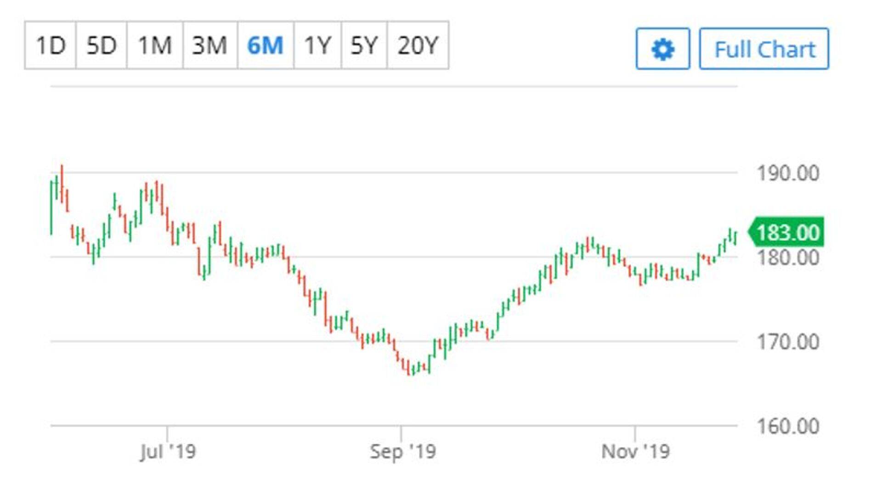The width and height of the screenshot is (882, 498).
Task: Show the 3M price history
Action: tap(210, 45)
